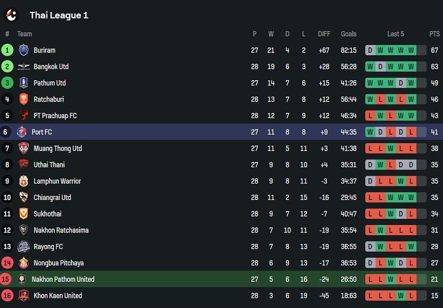Click the league logo beside Thai League 1
The image size is (443, 308).
(11, 15)
